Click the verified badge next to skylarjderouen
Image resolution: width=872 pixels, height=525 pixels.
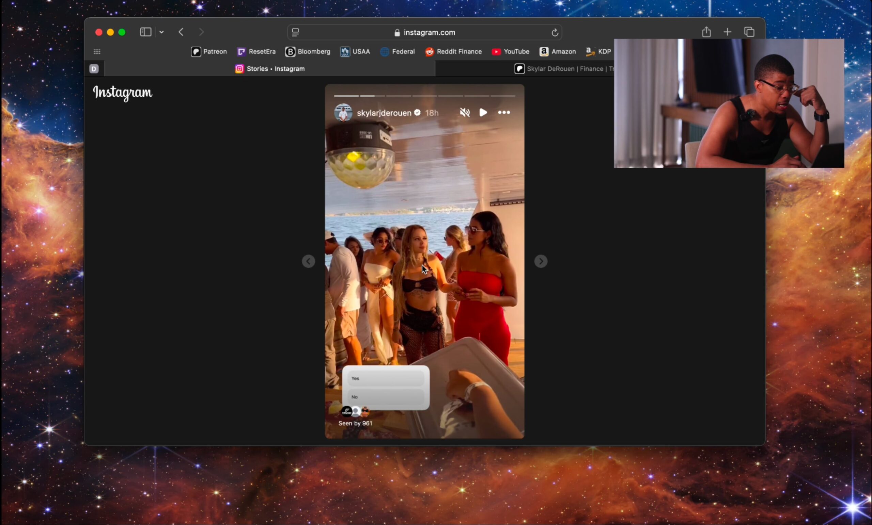[417, 112]
